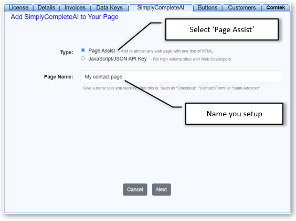Click the 'Give a name' helper text
Screen dimensions: 296x221
click(172, 88)
